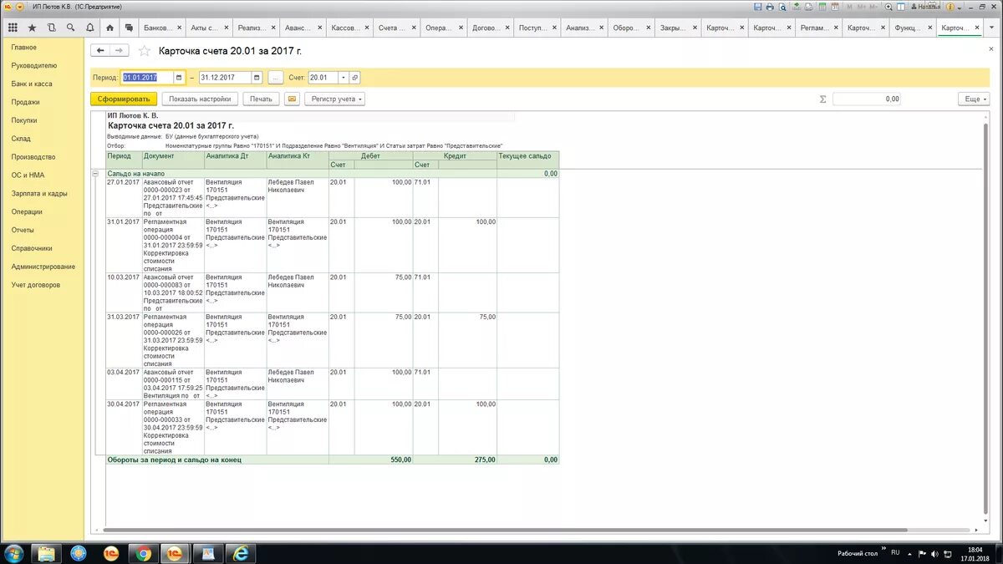Select total debit value 550,00
This screenshot has width=1003, height=564.
pyautogui.click(x=400, y=460)
